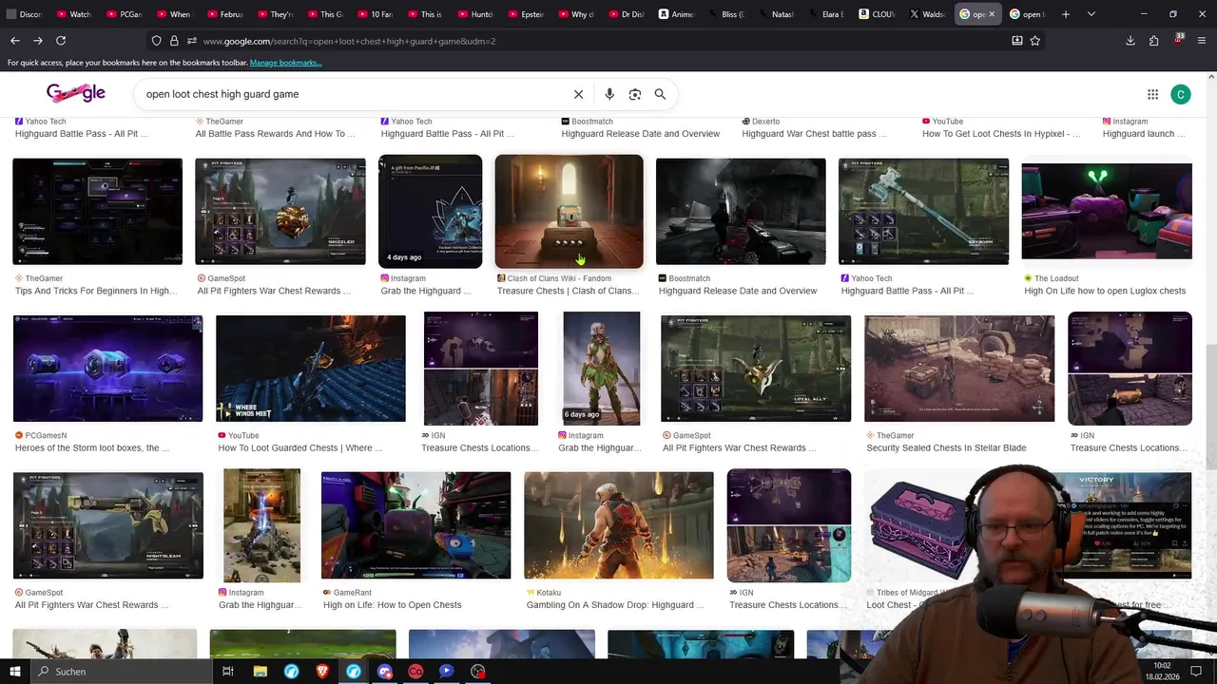Select the Where Winds Meet video thumbnail
This screenshot has height=684, width=1217.
310,369
